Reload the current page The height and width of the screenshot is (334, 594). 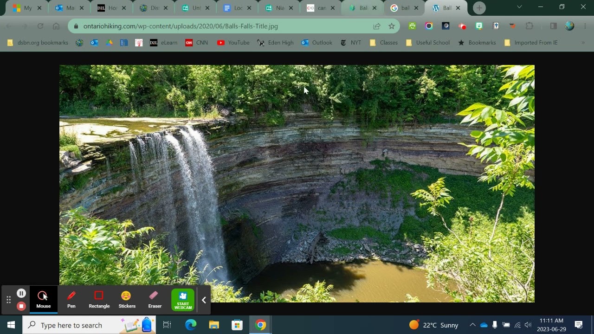tap(40, 26)
